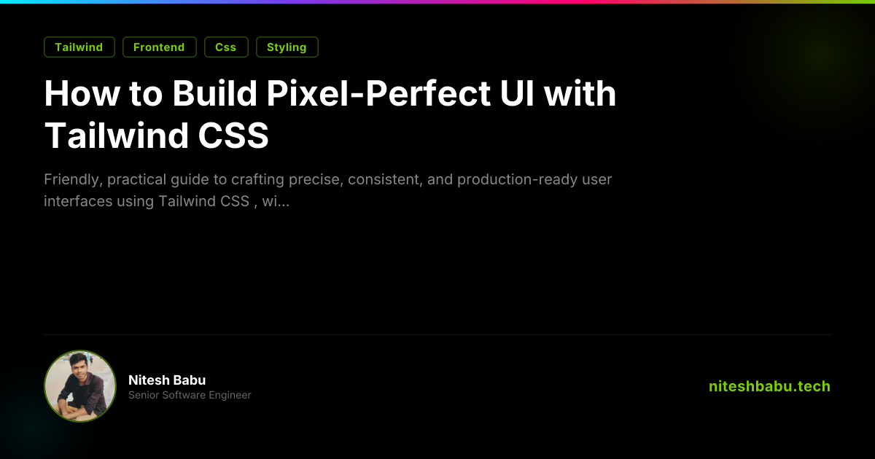Click the Css tag badge
The height and width of the screenshot is (459, 875).
[226, 47]
